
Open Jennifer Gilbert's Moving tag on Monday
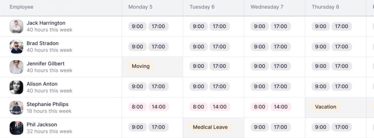click(141, 66)
